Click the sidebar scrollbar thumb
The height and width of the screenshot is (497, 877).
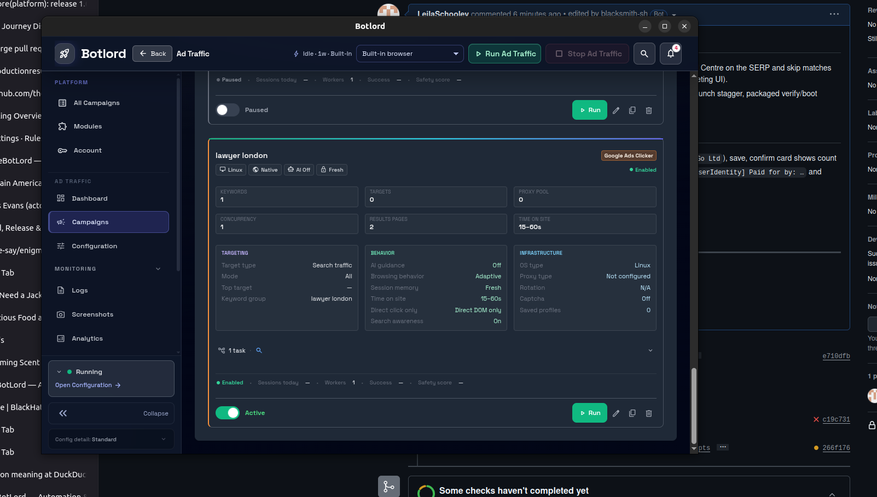(x=178, y=175)
